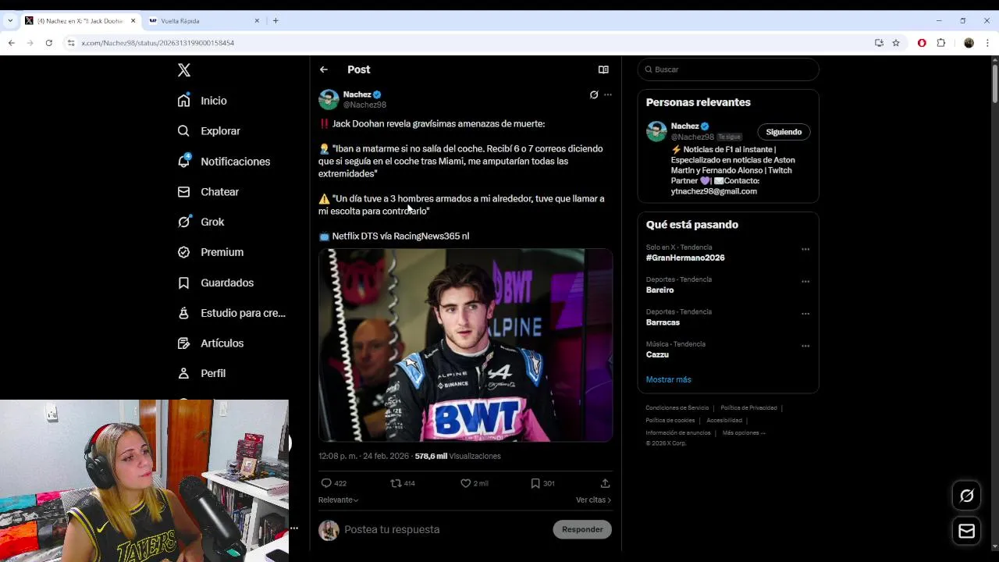The width and height of the screenshot is (999, 562).
Task: Open Explorar search page
Action: click(x=208, y=131)
